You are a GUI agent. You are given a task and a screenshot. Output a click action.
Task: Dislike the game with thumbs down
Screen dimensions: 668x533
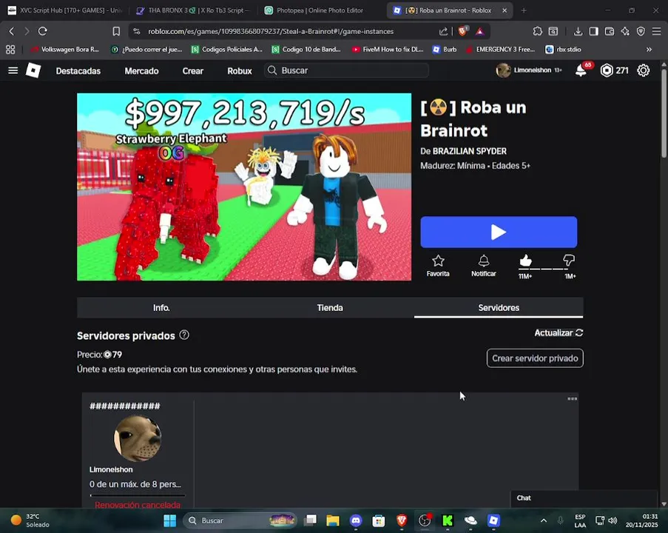tap(569, 260)
